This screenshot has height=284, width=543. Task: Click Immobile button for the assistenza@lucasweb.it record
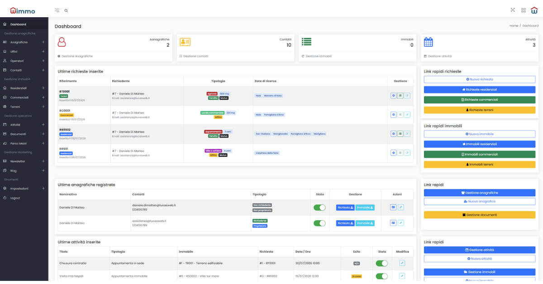pyautogui.click(x=365, y=223)
